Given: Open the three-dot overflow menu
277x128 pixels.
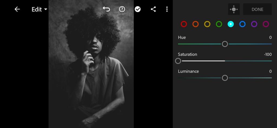Looking at the screenshot, I should (167, 9).
